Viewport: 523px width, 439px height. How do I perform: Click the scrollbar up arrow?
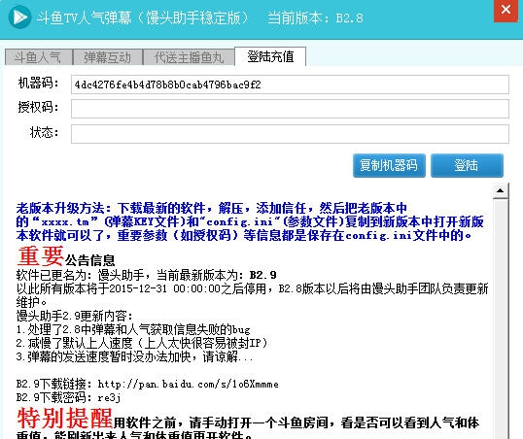click(500, 190)
